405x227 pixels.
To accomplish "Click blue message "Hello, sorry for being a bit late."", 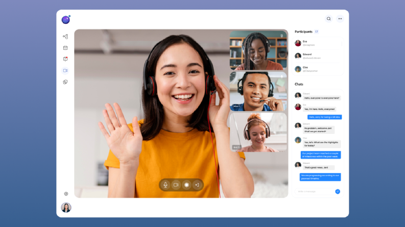I will (x=324, y=117).
